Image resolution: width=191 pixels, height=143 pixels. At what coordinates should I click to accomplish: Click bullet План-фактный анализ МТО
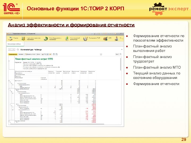click(x=157, y=67)
